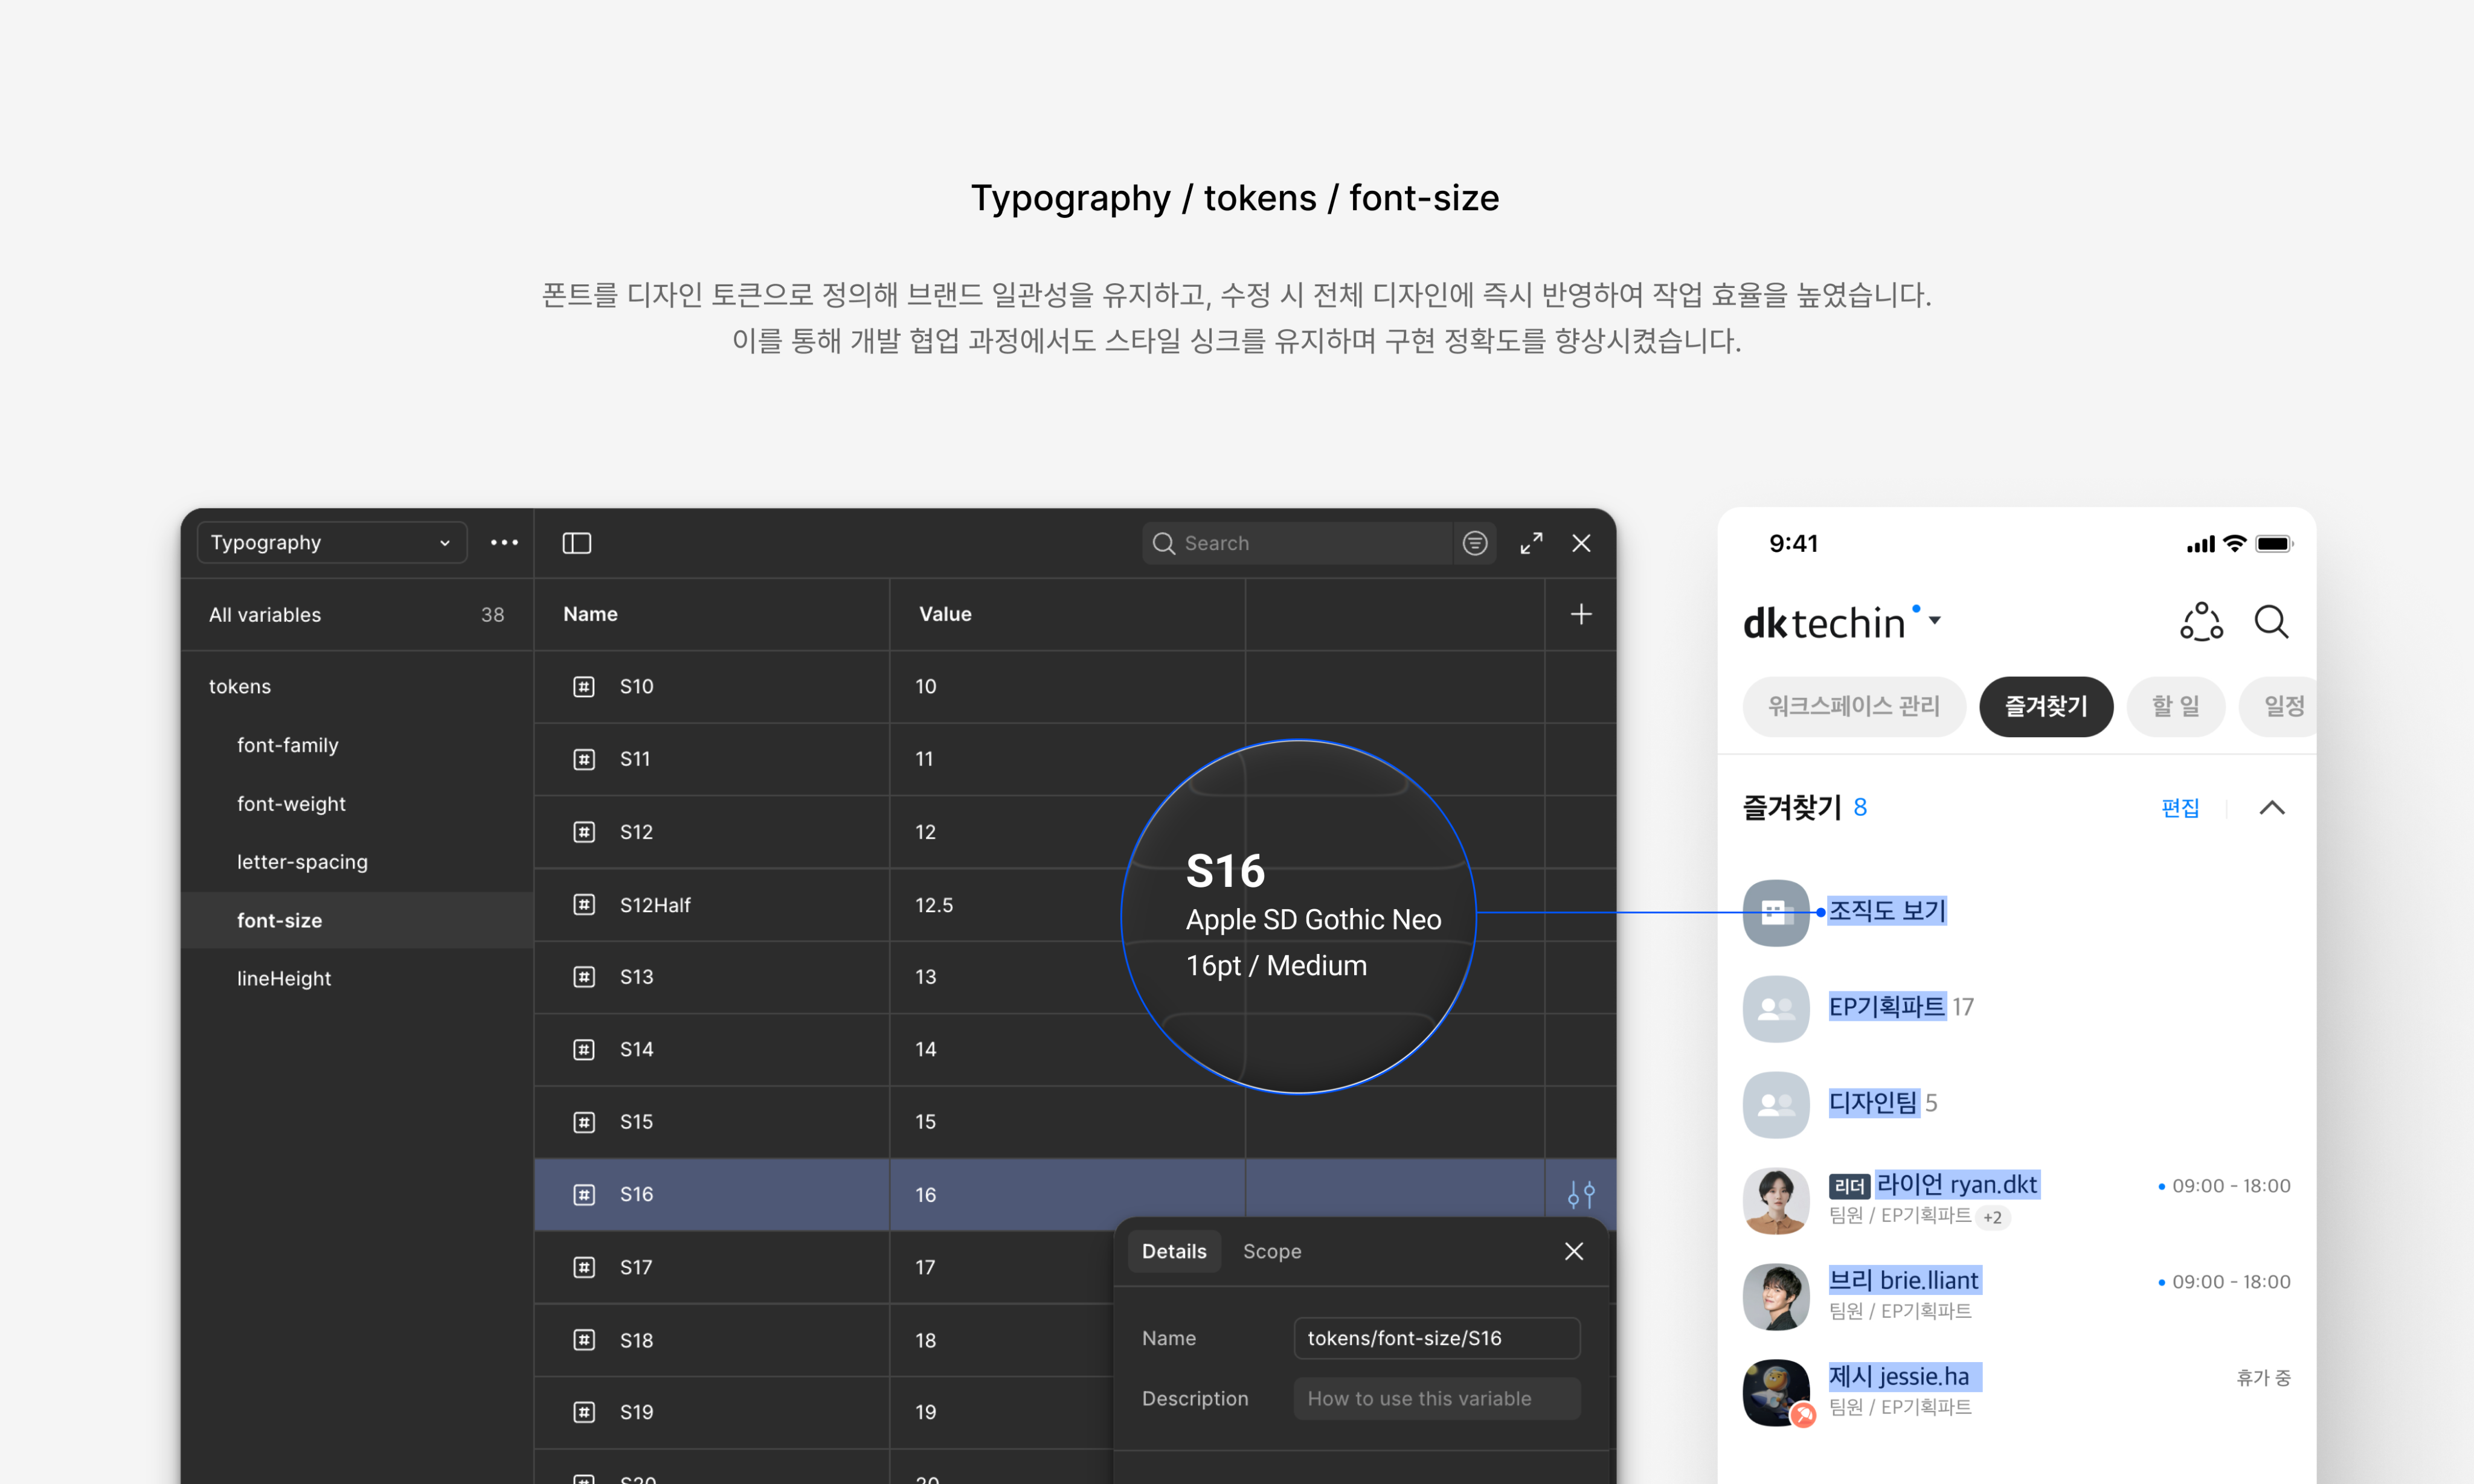Click the Description input field

1436,1398
